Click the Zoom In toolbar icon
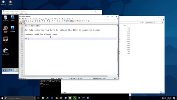177x100 pixels. point(52,21)
